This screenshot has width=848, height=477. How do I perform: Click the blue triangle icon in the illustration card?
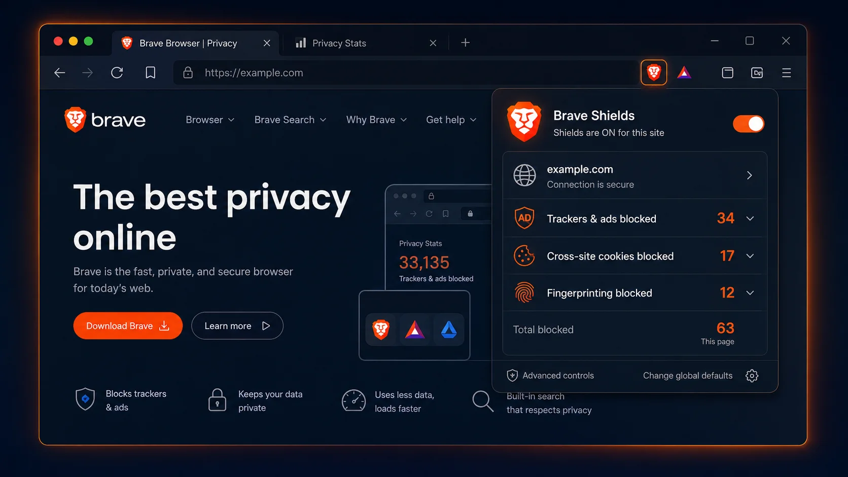pos(449,329)
